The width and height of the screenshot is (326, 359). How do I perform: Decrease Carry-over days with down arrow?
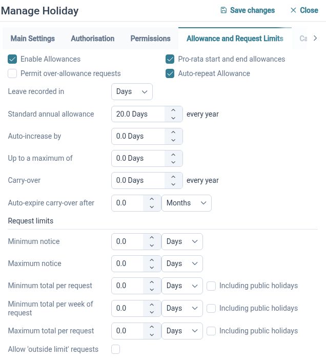coord(173,184)
